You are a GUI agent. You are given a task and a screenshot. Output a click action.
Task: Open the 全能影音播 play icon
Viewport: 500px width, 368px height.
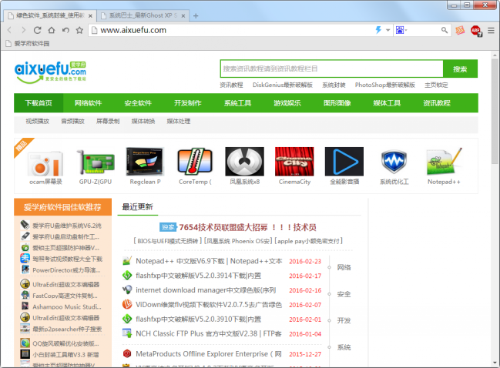(x=344, y=162)
